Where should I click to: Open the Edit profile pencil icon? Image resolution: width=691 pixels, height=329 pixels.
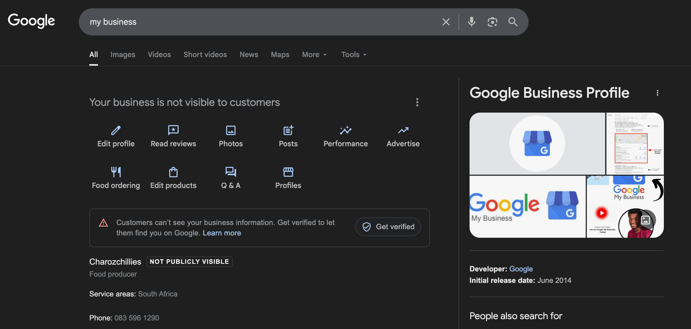coord(116,130)
